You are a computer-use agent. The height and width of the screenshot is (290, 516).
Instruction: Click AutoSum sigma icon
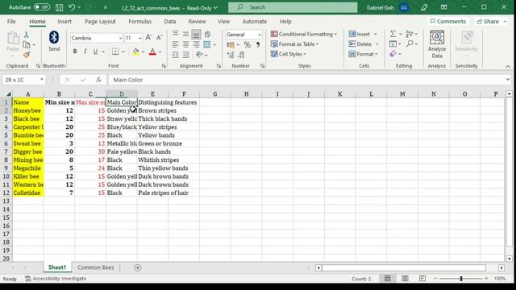(393, 34)
